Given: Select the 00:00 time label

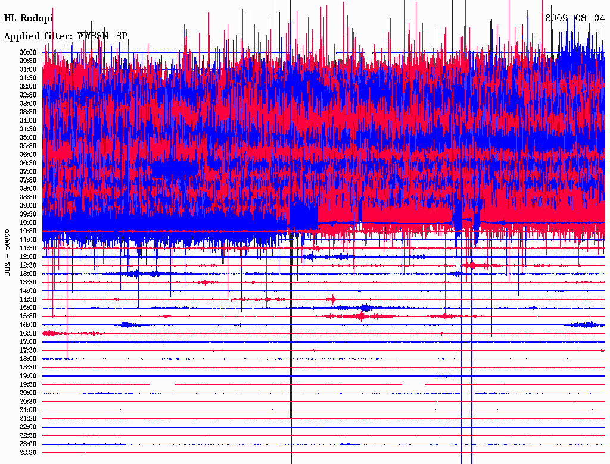Looking at the screenshot, I should pyautogui.click(x=28, y=52).
